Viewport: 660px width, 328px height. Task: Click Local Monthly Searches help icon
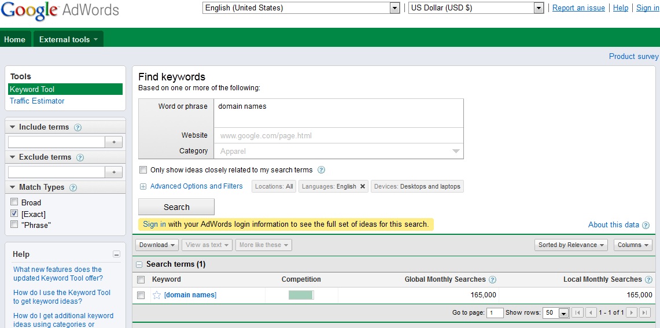(x=648, y=279)
